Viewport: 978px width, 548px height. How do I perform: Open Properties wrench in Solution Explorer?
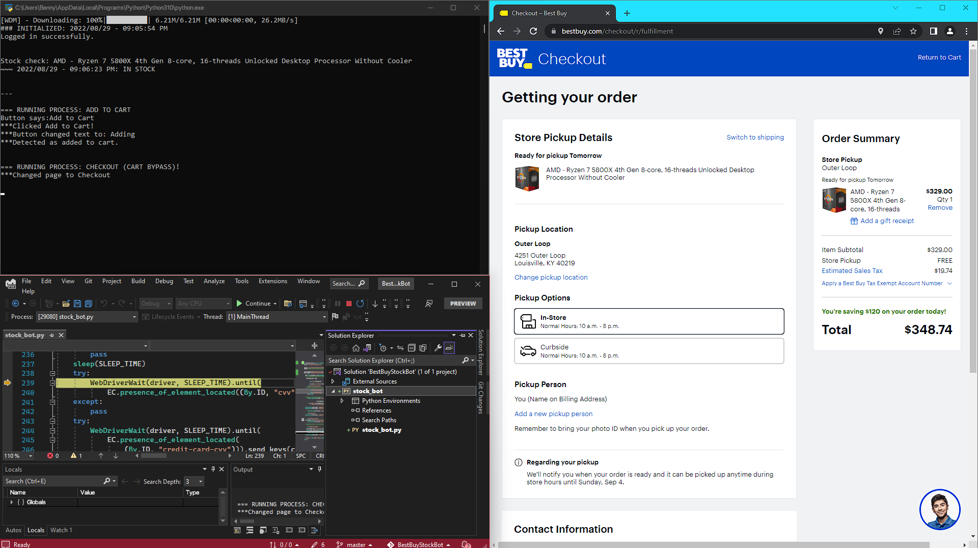[438, 348]
